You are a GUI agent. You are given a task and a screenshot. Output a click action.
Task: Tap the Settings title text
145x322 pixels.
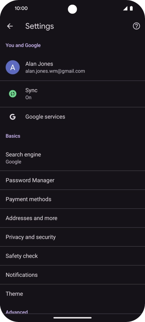click(x=39, y=26)
